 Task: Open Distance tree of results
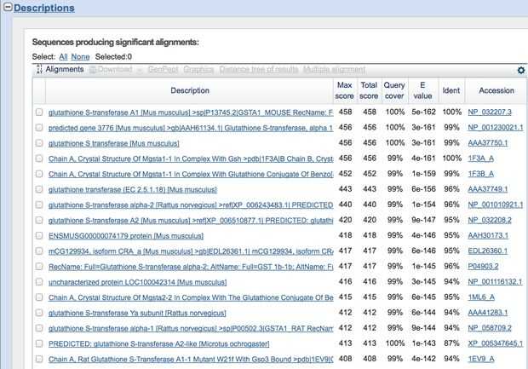coord(259,69)
